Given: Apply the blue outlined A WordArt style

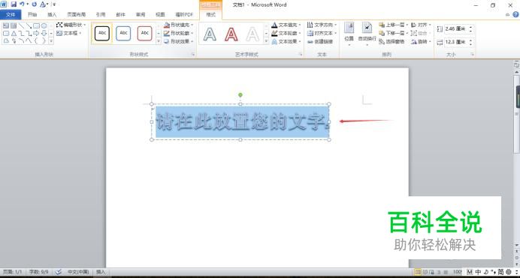Looking at the screenshot, I should (210, 34).
